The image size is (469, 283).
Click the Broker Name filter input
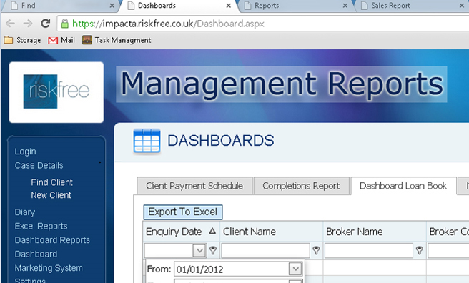pos(369,250)
